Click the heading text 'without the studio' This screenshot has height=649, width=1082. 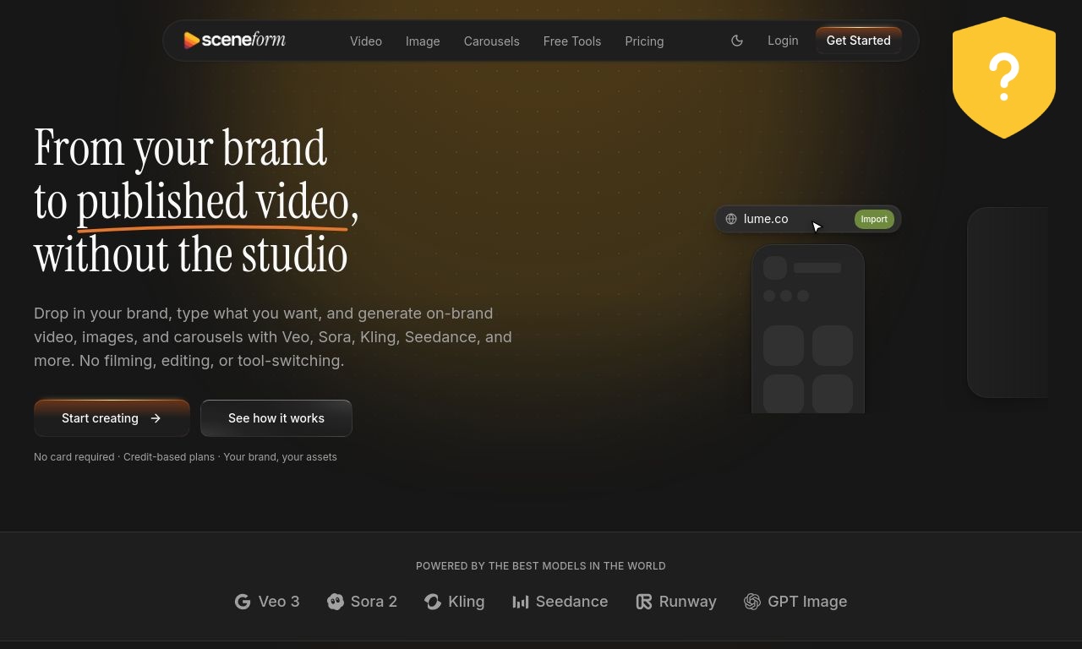point(191,255)
